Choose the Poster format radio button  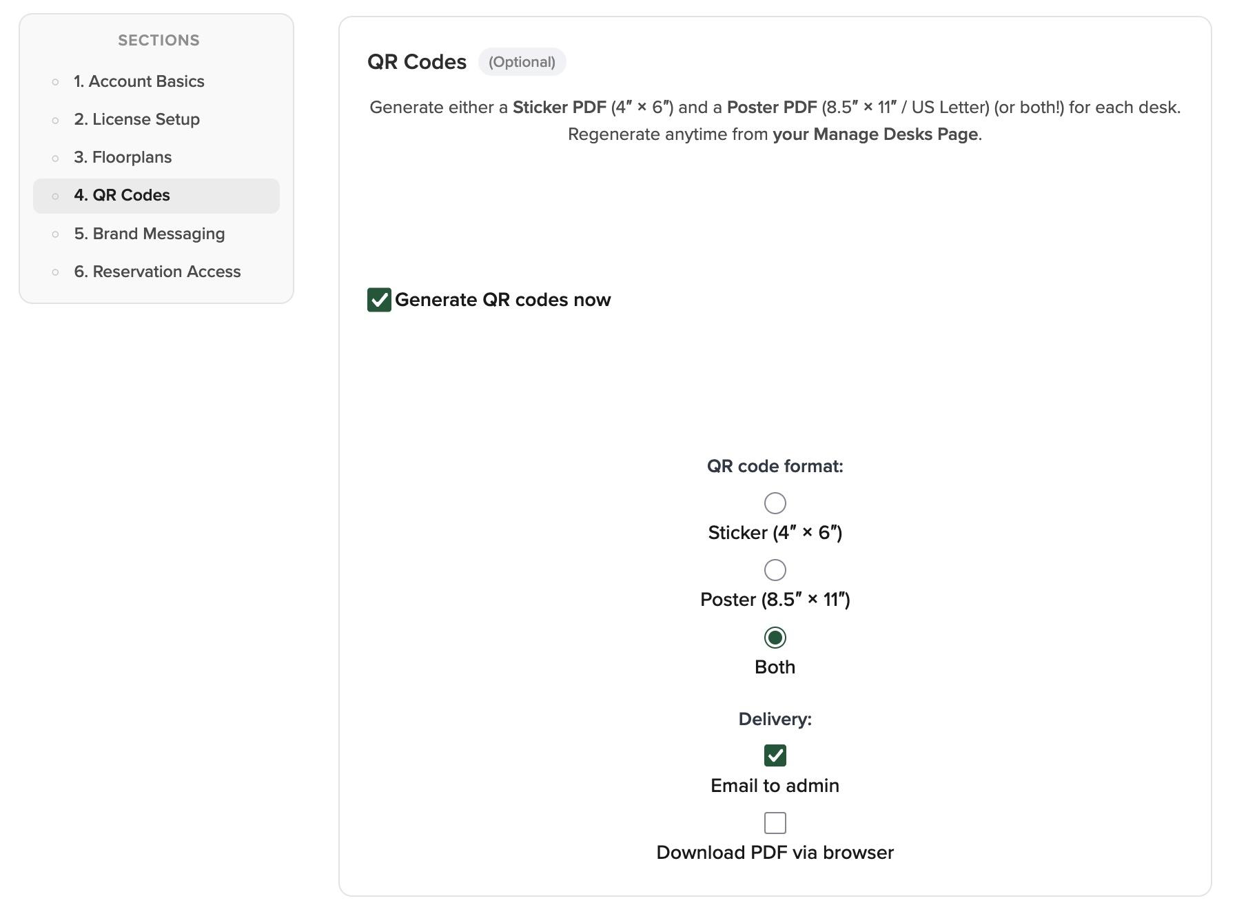(775, 570)
